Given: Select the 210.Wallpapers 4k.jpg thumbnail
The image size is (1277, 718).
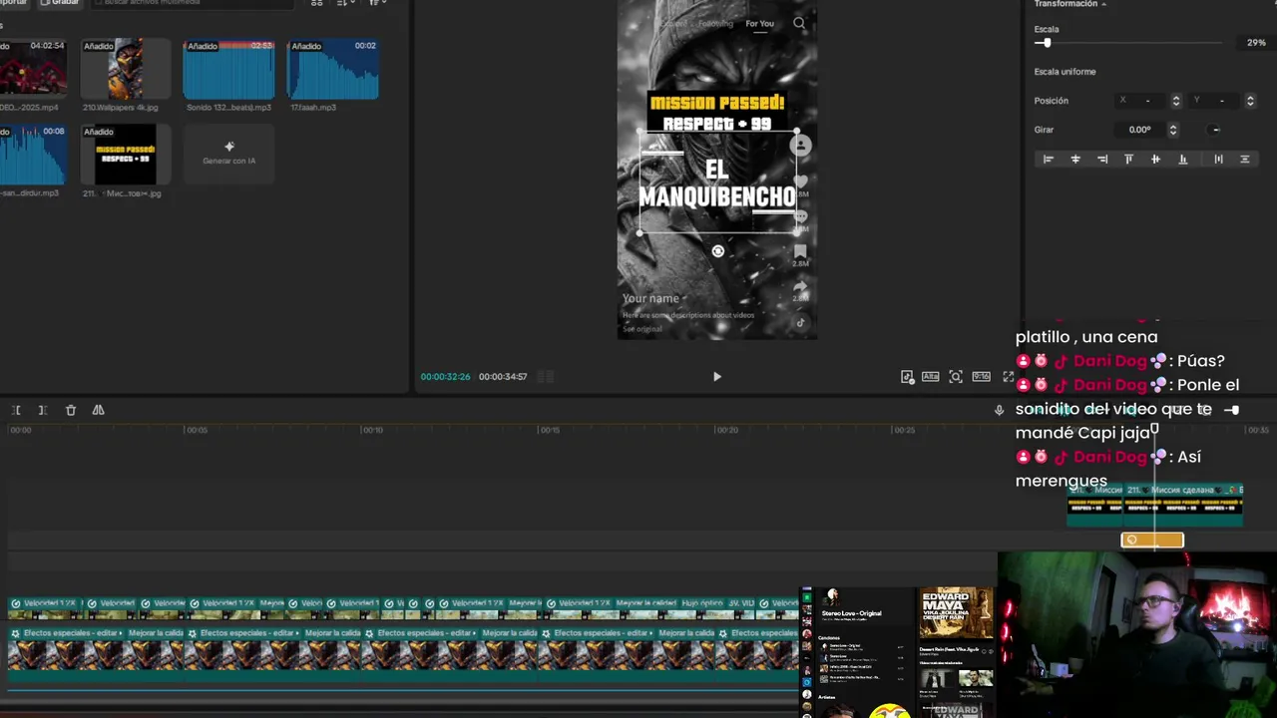Looking at the screenshot, I should (x=125, y=68).
